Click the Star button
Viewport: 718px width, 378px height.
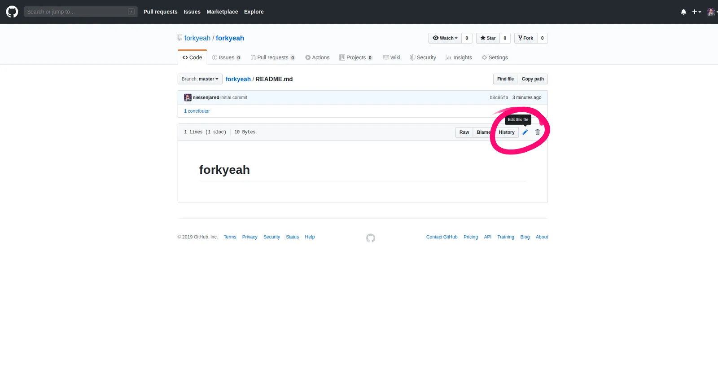pos(488,38)
